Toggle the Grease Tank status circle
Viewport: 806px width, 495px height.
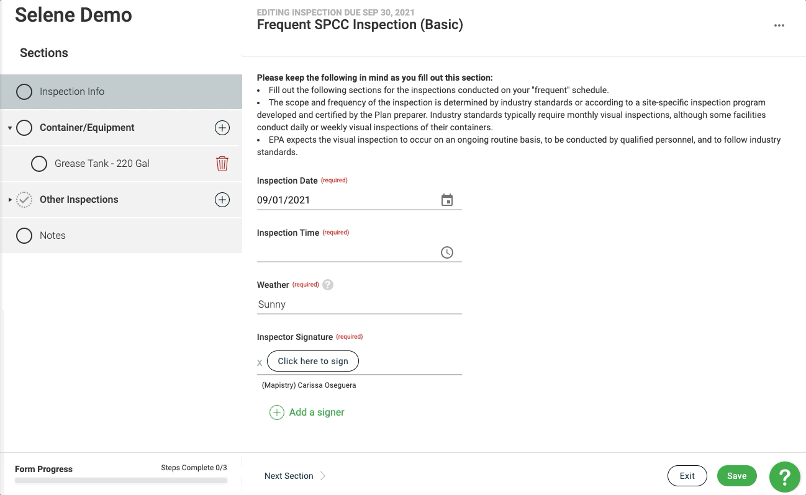click(x=39, y=164)
